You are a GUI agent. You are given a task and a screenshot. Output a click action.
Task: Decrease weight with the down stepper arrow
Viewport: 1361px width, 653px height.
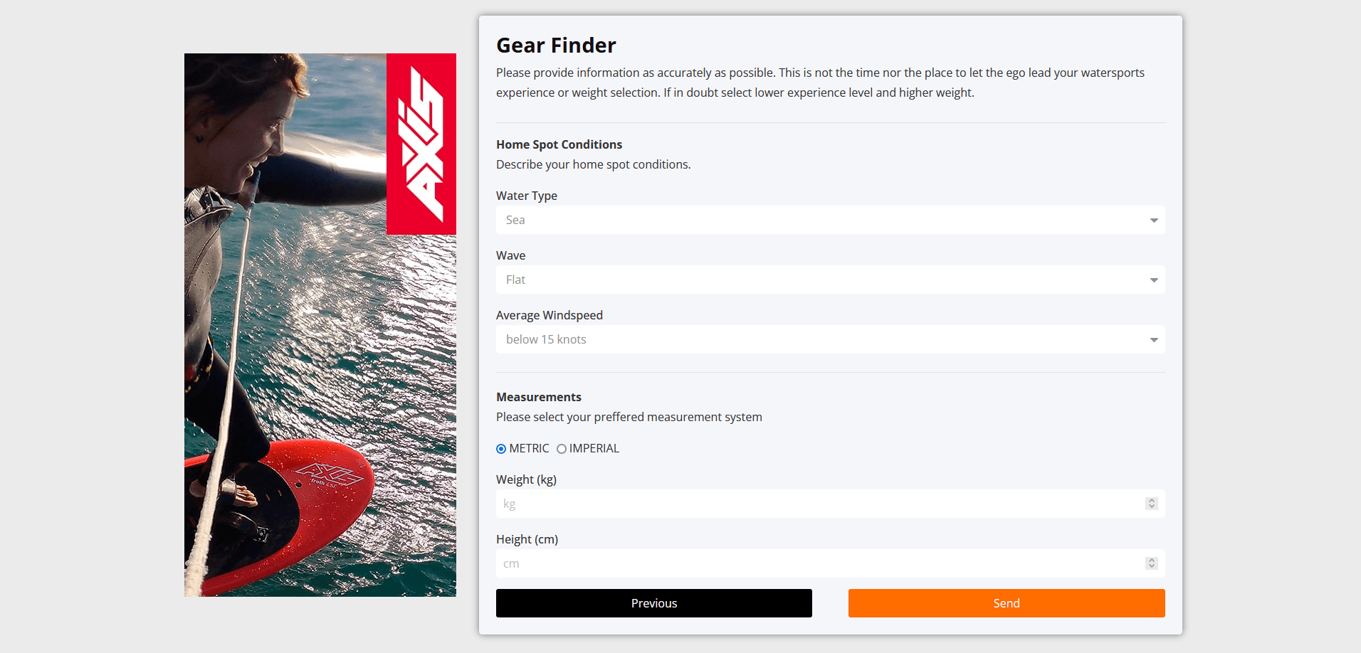(x=1151, y=507)
